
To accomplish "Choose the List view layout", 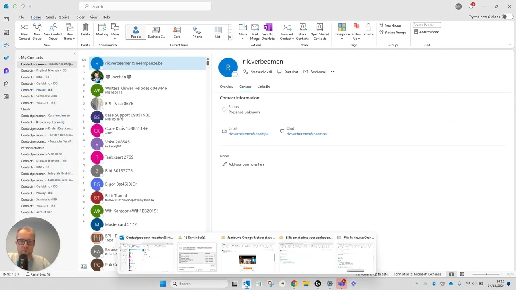I will pos(217,32).
